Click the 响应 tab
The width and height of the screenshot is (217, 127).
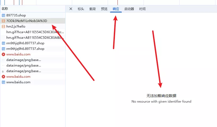116,9
